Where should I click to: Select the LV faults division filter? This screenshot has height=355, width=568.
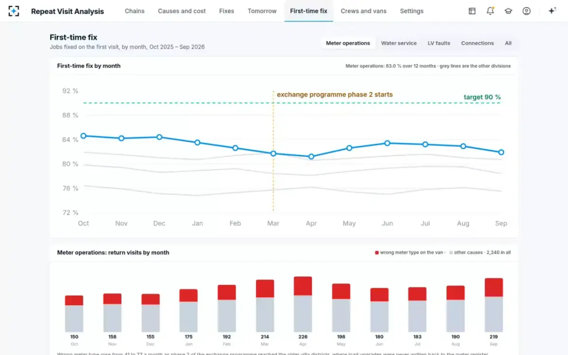(x=439, y=43)
